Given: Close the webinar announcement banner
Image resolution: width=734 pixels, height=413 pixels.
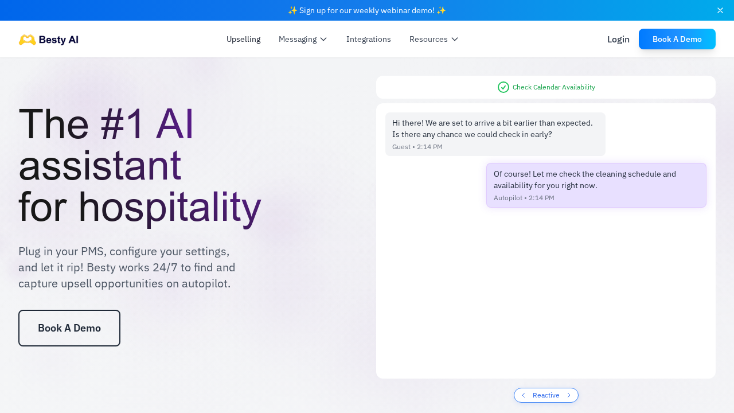Looking at the screenshot, I should (x=720, y=10).
